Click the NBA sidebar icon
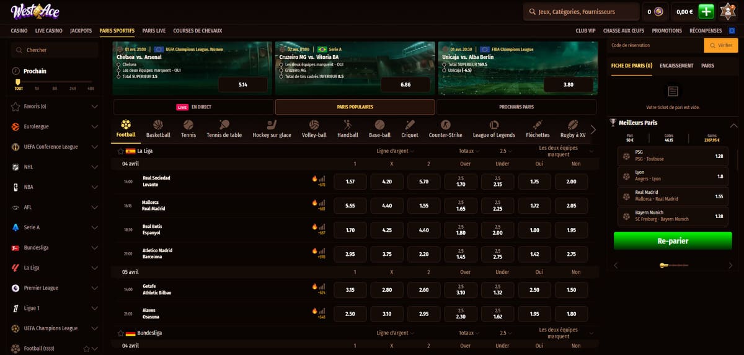Image resolution: width=744 pixels, height=355 pixels. (x=15, y=187)
